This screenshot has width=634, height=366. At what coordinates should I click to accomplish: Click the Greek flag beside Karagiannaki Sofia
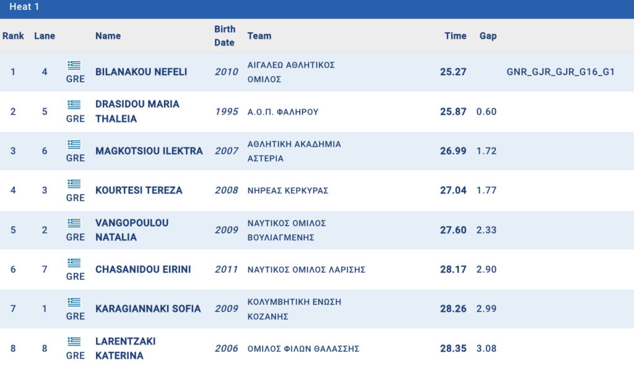[74, 302]
